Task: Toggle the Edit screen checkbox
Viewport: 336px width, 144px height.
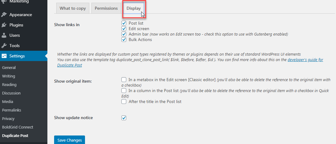Action: tap(124, 29)
